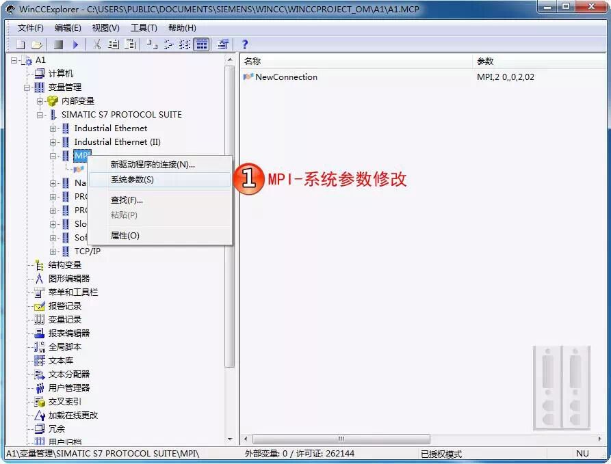Expand the Industrial Ethernet node
Image resolution: width=611 pixels, height=464 pixels.
click(53, 128)
